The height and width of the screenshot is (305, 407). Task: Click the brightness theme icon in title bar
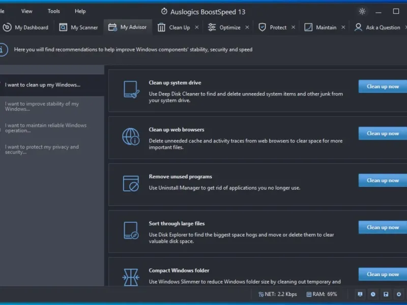[x=362, y=11]
